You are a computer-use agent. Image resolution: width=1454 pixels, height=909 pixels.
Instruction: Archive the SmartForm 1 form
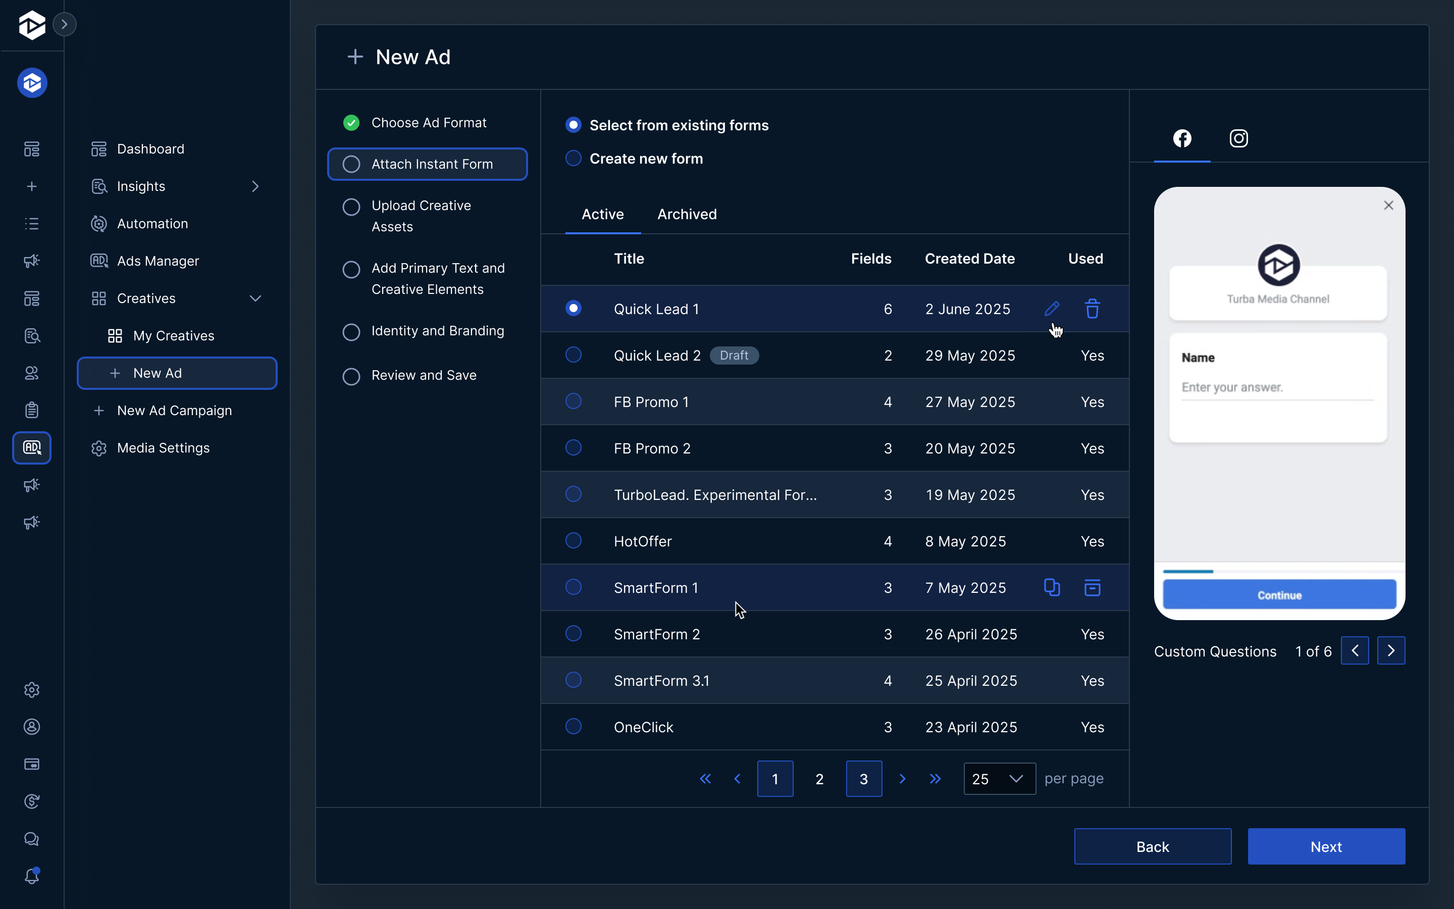click(x=1093, y=587)
